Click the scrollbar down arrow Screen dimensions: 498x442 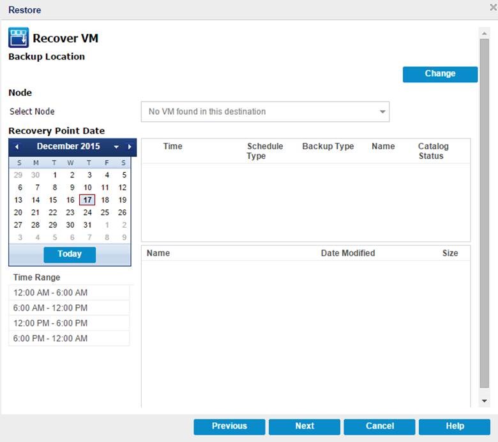(x=485, y=401)
